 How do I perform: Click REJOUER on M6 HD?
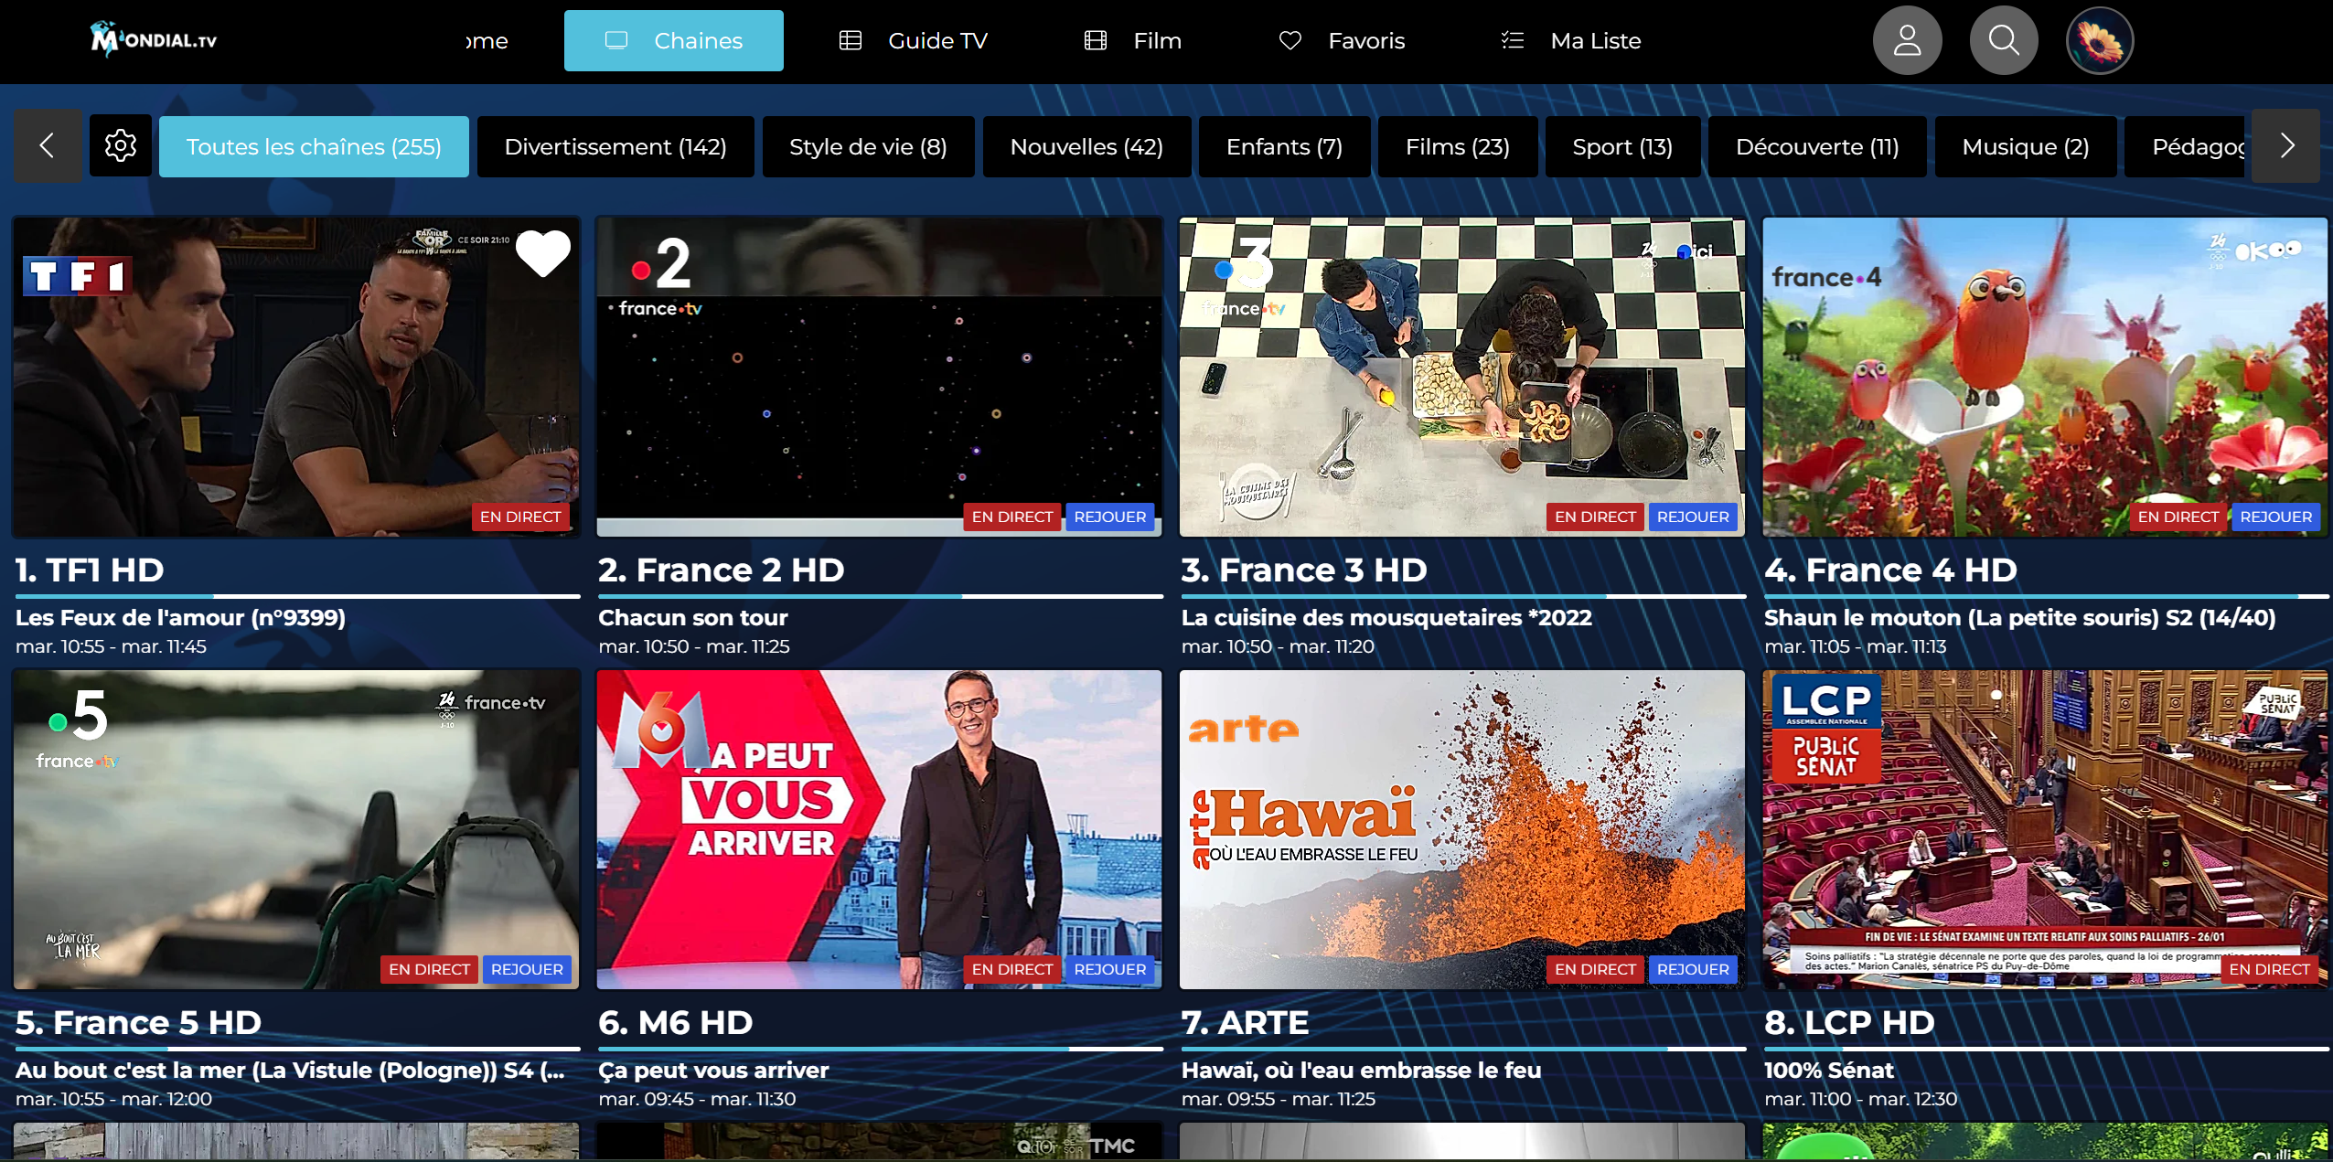tap(1109, 969)
